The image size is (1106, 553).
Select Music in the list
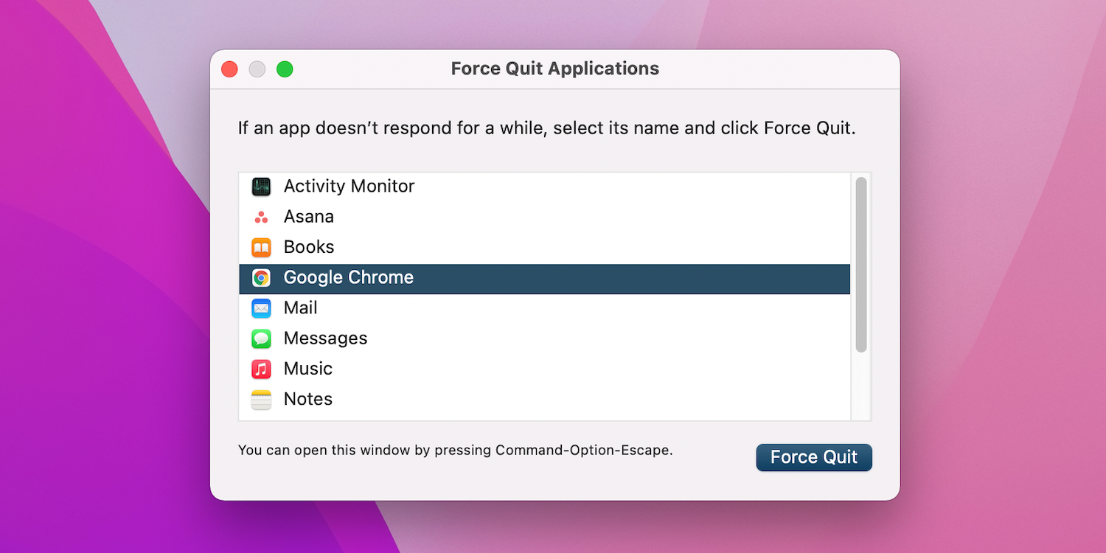tap(307, 369)
